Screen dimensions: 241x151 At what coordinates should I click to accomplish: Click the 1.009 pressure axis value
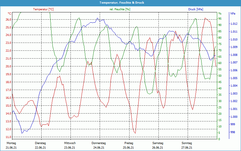pyautogui.click(x=234, y=47)
